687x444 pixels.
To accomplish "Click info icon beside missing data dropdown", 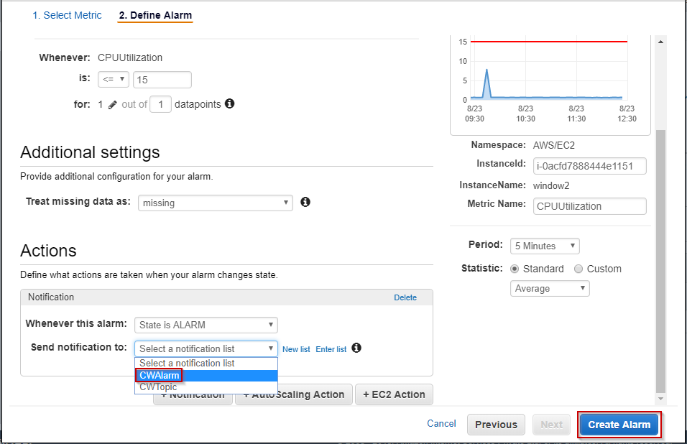I will (x=305, y=202).
